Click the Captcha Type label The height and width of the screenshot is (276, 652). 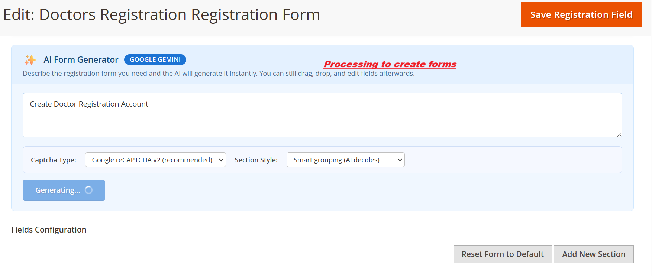(54, 160)
